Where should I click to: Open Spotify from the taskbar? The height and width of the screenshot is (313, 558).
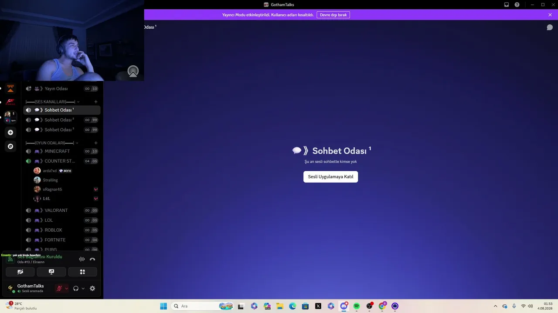tap(357, 306)
